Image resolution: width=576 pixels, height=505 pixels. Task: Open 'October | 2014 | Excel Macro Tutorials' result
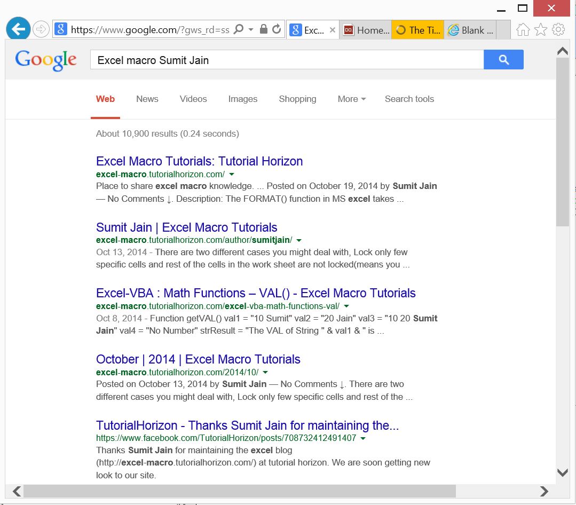(198, 359)
